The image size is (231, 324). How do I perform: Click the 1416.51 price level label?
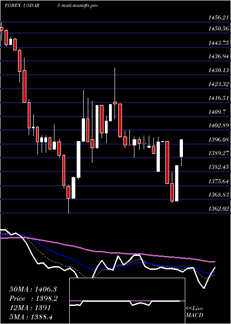tap(219, 98)
